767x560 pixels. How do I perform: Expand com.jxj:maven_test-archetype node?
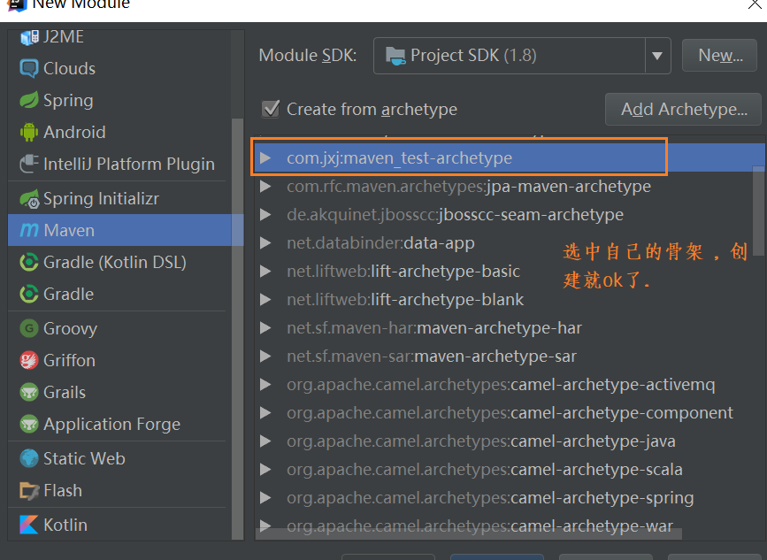coord(265,158)
